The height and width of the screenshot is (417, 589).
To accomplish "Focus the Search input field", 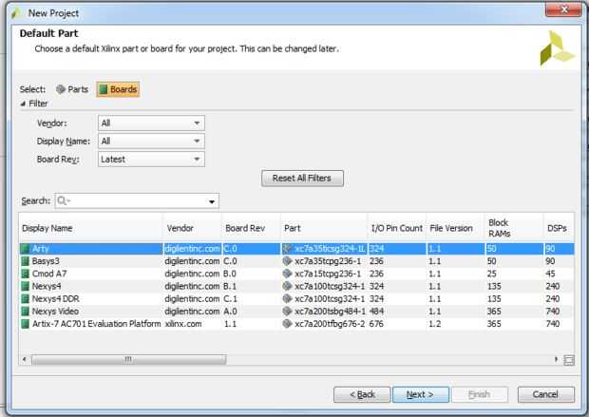I will [137, 201].
